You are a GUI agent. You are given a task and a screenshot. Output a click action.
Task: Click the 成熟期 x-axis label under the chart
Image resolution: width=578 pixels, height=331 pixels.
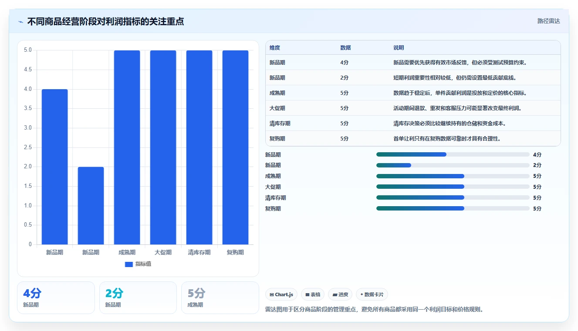click(127, 252)
